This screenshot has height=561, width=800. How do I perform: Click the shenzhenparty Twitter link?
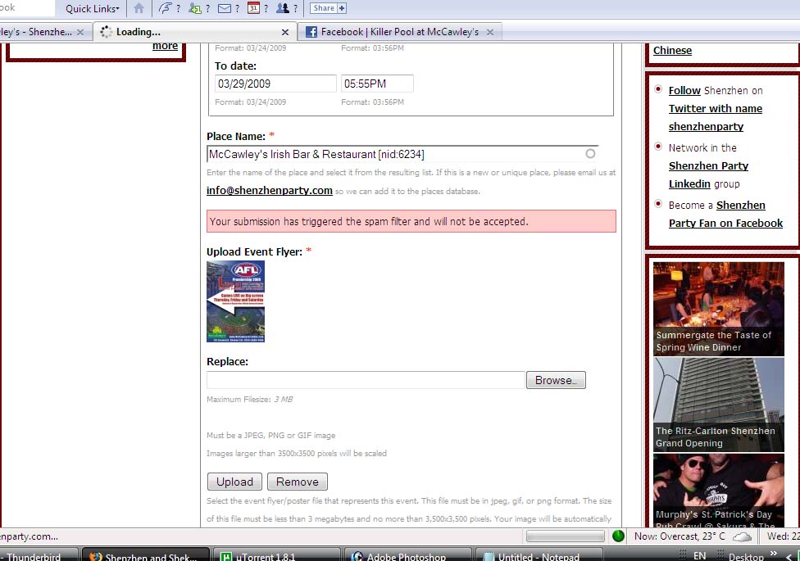tap(706, 126)
